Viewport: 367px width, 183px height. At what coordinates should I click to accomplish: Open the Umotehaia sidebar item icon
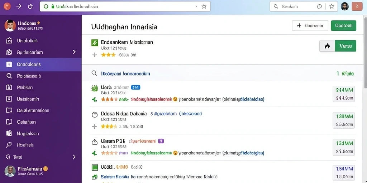9,41
